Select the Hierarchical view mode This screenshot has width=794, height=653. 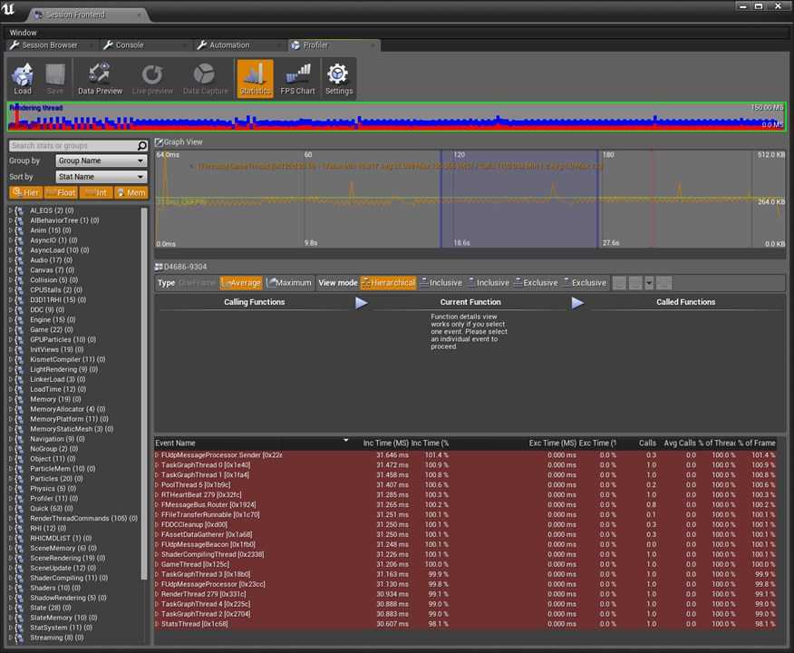(x=389, y=283)
